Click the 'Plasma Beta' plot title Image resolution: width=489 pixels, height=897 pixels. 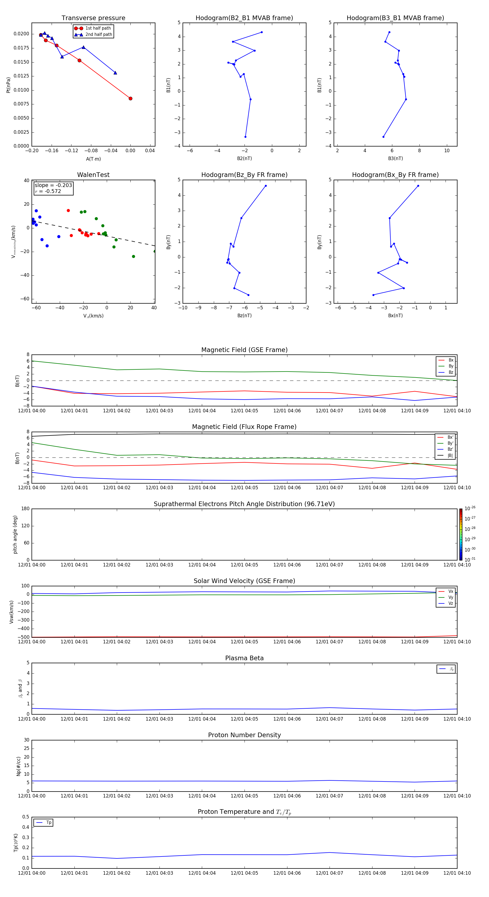pyautogui.click(x=244, y=658)
